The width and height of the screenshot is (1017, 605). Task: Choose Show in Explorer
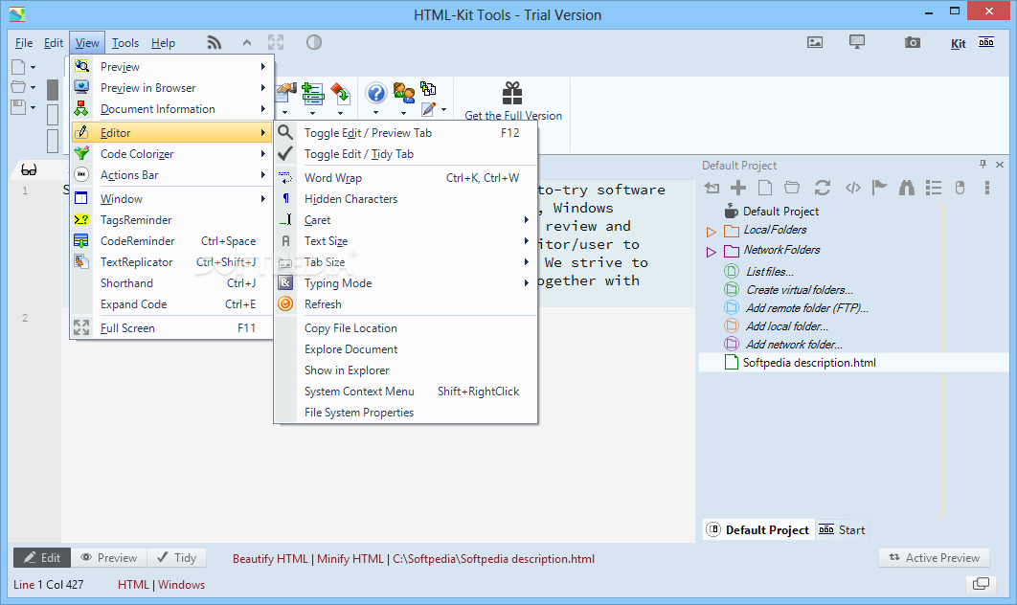click(x=405, y=370)
